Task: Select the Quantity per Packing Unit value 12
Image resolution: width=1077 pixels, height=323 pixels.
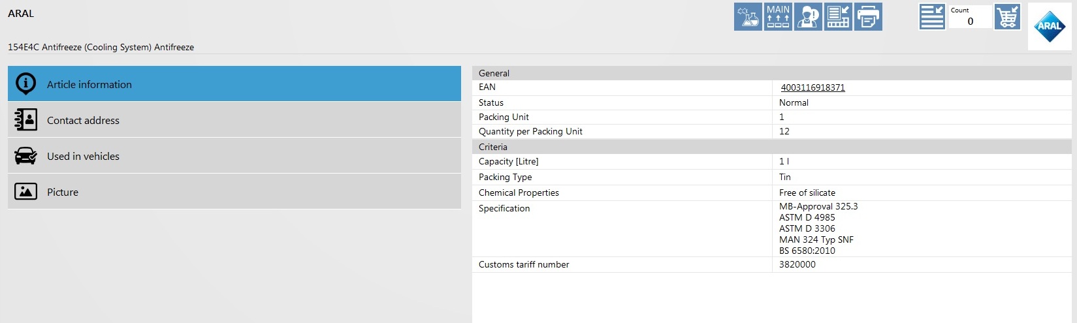Action: point(784,131)
